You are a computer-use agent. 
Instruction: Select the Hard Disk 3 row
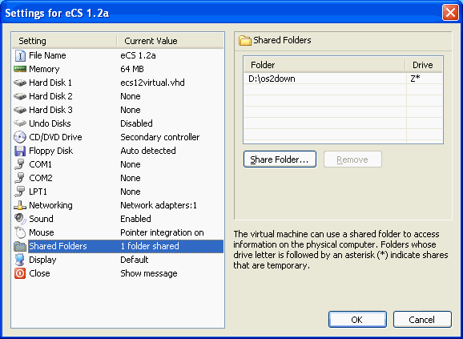(118, 110)
